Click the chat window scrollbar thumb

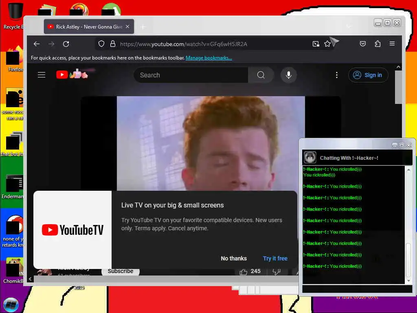[409, 260]
